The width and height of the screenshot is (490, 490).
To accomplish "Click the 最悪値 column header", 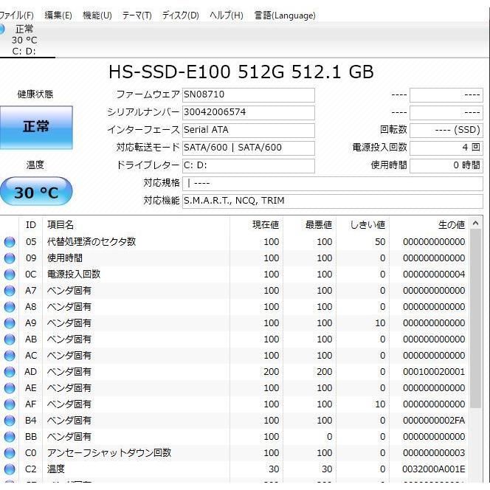I will click(310, 224).
